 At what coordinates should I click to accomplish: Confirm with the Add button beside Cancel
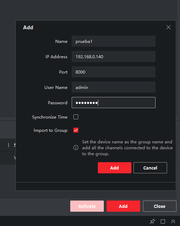(115, 168)
